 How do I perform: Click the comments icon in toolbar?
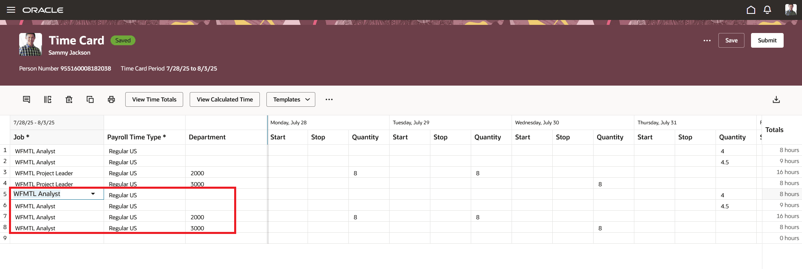point(27,99)
